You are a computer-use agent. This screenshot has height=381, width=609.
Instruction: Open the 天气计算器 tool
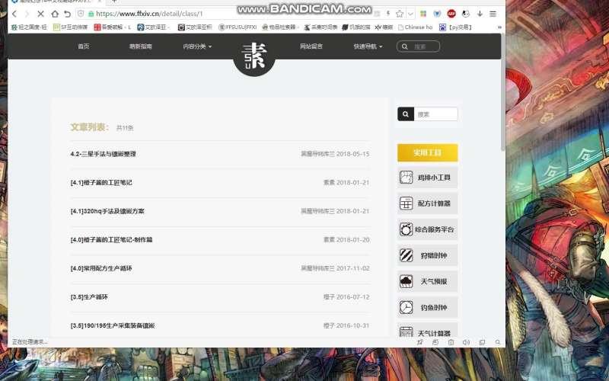(x=427, y=330)
